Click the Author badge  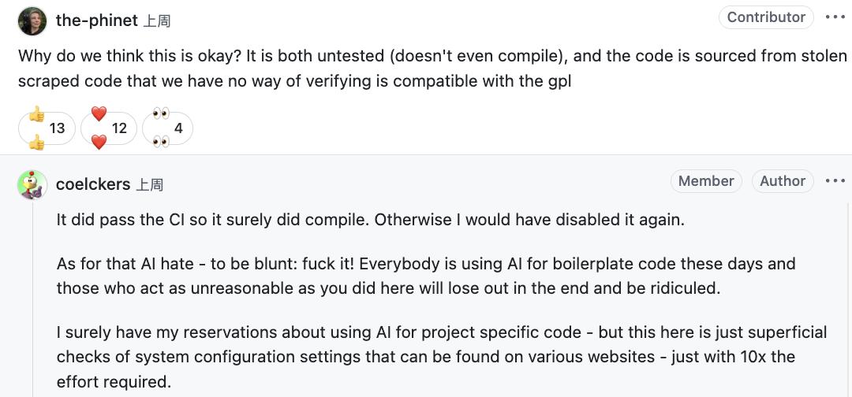[783, 181]
